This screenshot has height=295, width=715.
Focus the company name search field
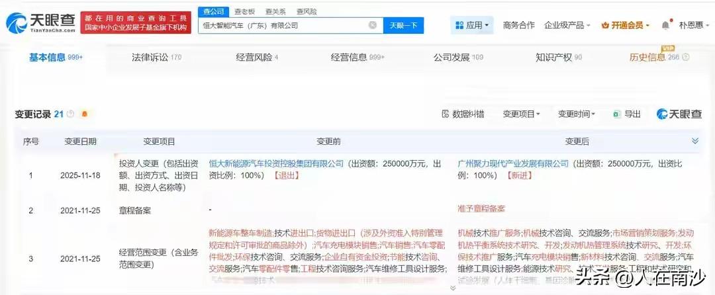tap(290, 26)
